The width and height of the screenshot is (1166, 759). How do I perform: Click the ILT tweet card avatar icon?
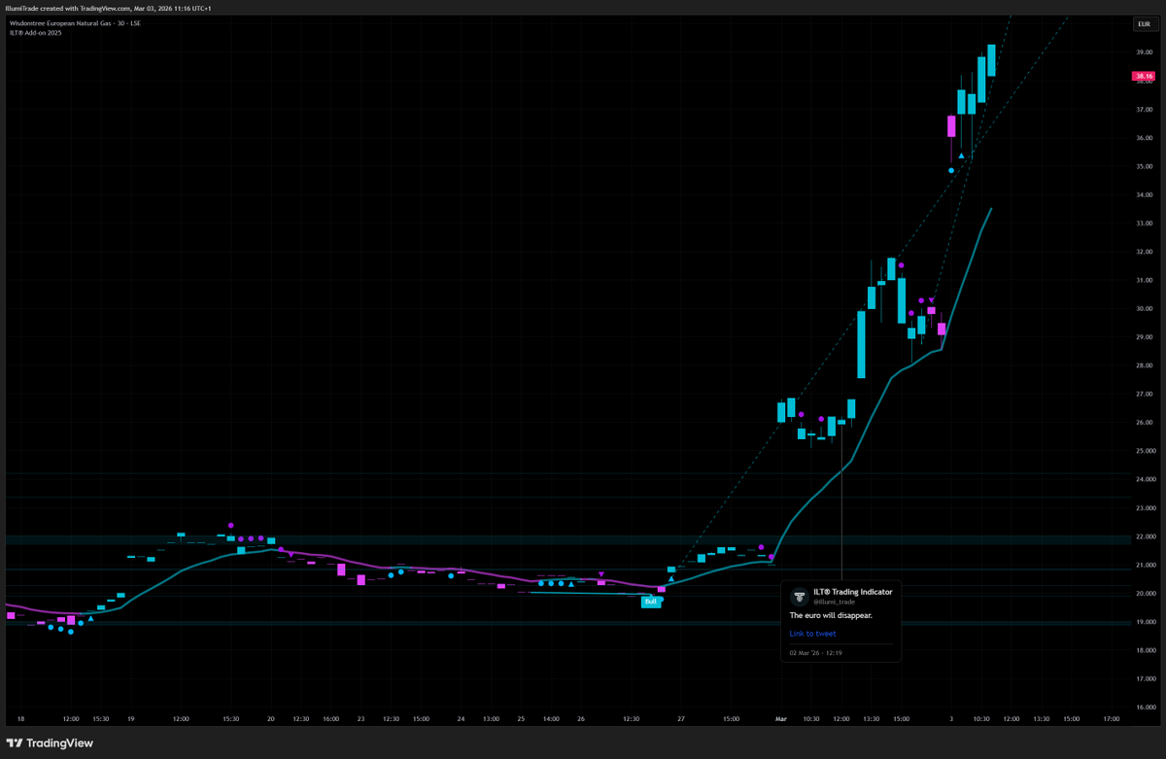point(800,597)
